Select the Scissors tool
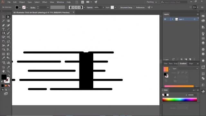Image resolution: width=206 pixels, height=116 pixels. [8, 37]
